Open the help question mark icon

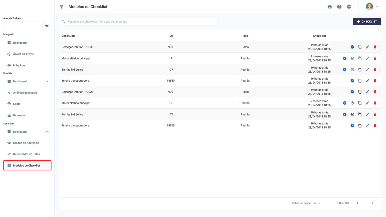339,7
